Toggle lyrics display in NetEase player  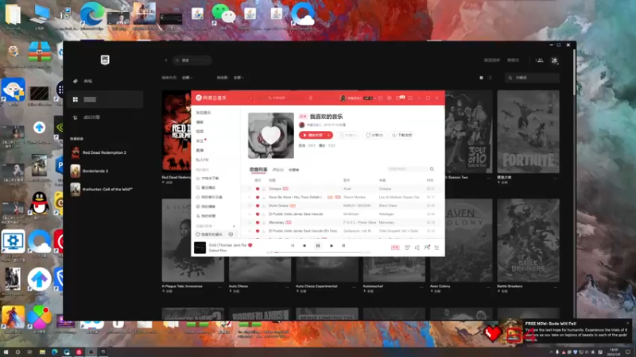click(343, 246)
